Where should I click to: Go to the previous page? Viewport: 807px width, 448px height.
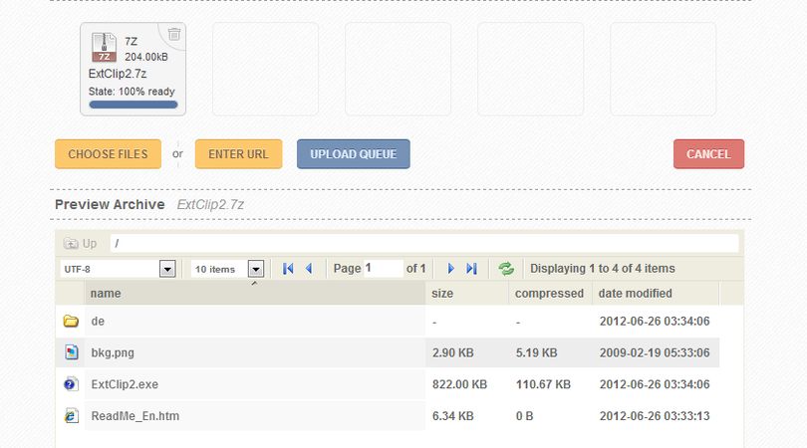tap(309, 269)
